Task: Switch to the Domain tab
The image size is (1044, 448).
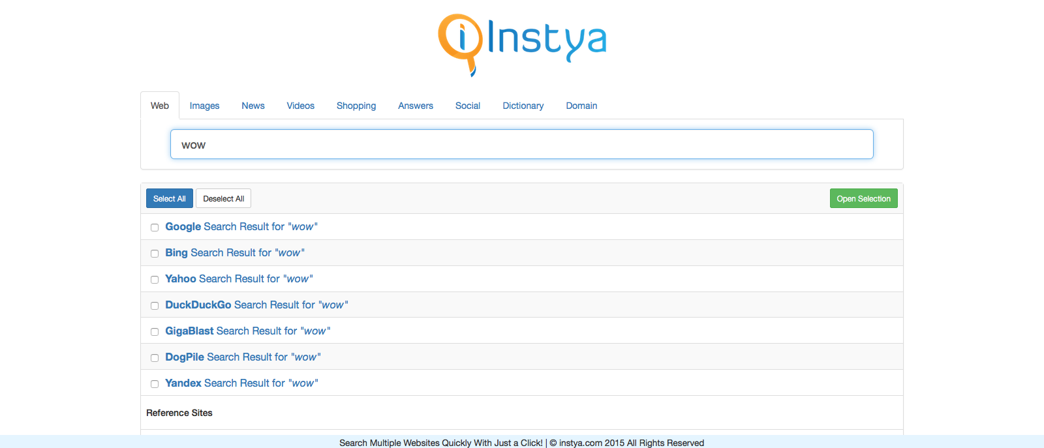Action: pos(581,106)
